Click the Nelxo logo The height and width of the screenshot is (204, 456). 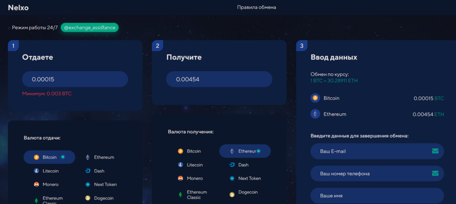18,8
